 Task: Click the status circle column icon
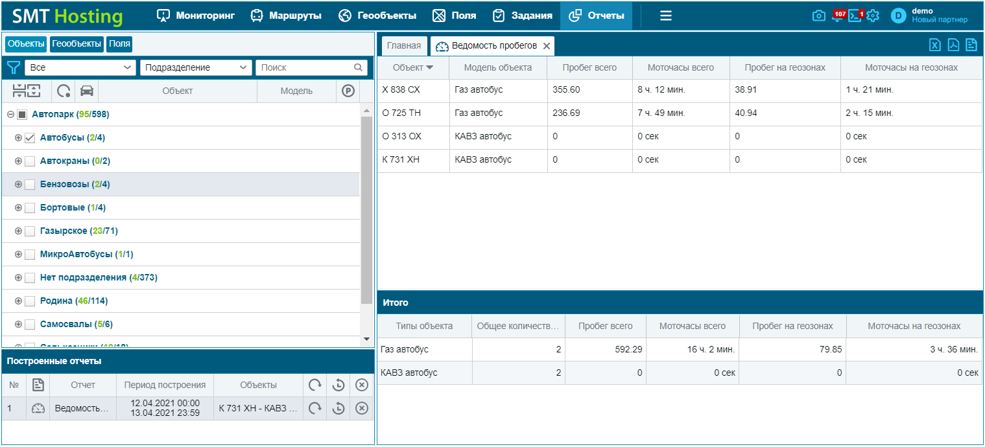tap(64, 91)
